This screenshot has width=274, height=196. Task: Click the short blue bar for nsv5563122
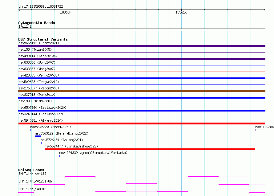tap(38, 136)
